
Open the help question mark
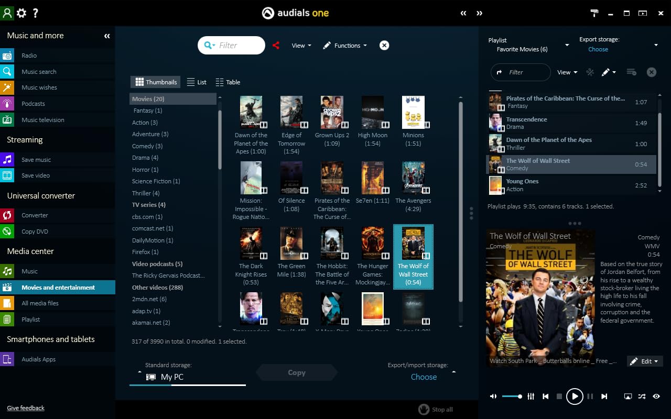coord(36,13)
